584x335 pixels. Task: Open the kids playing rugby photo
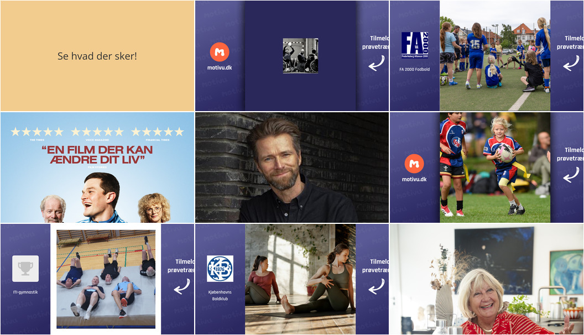494,167
